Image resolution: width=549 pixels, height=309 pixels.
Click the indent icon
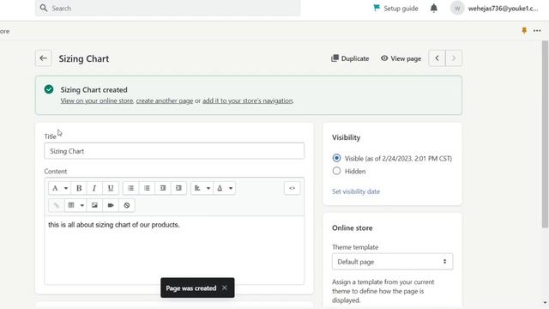[178, 188]
